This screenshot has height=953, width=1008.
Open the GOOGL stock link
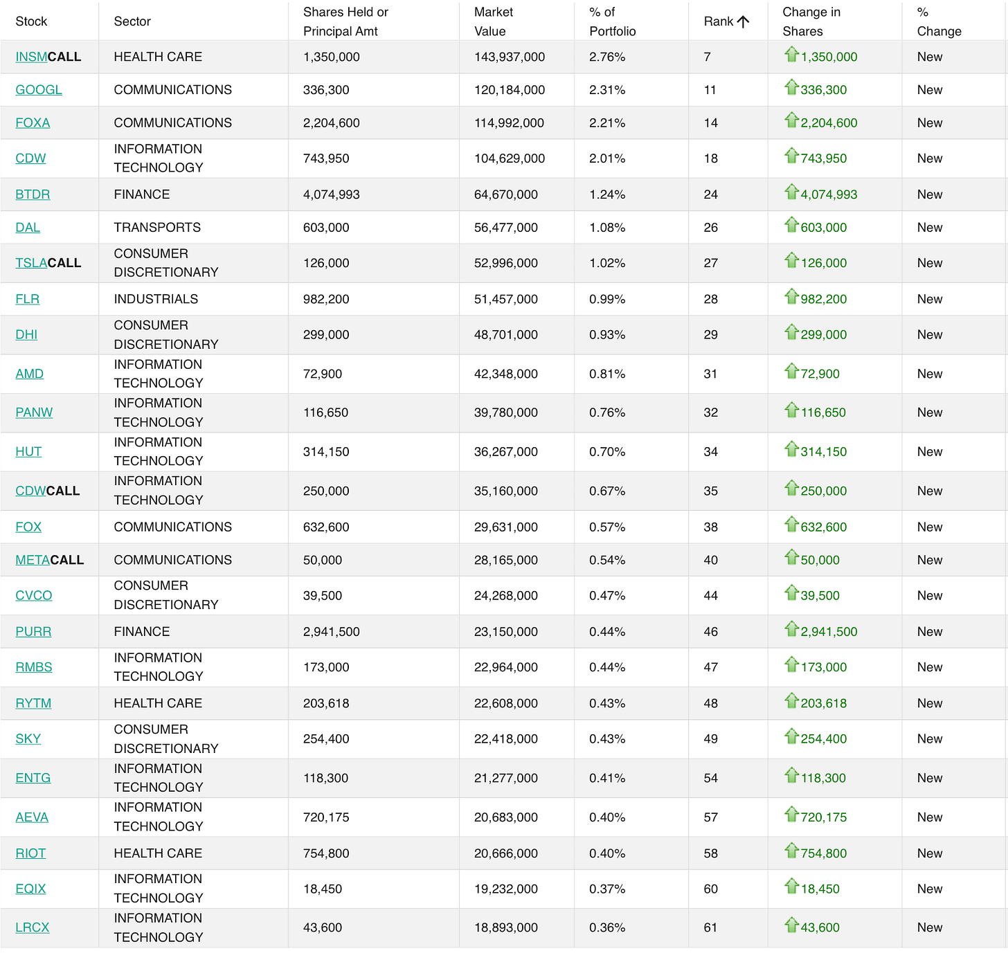[39, 90]
